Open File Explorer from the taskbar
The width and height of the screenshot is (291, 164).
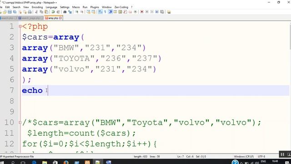pos(45,163)
